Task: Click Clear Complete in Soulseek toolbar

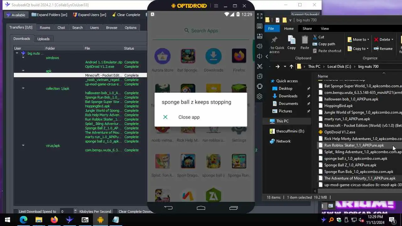Action: [126, 15]
